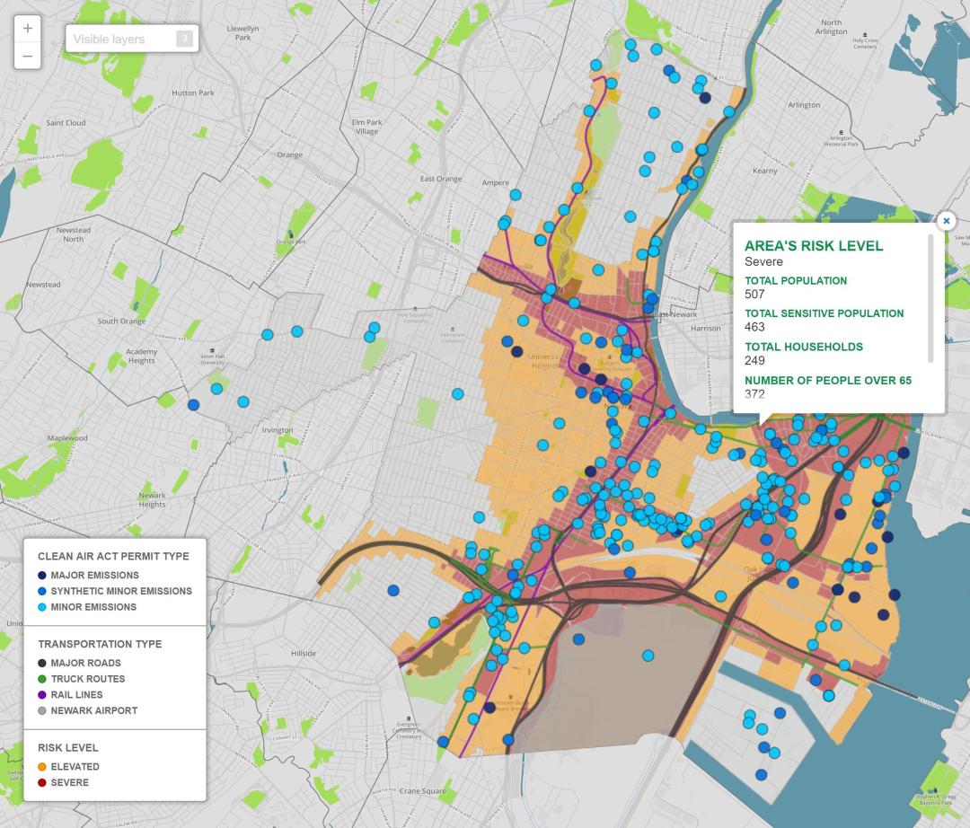Click the Severe red risk legend dot
Screen dimensions: 970x828
(x=42, y=783)
